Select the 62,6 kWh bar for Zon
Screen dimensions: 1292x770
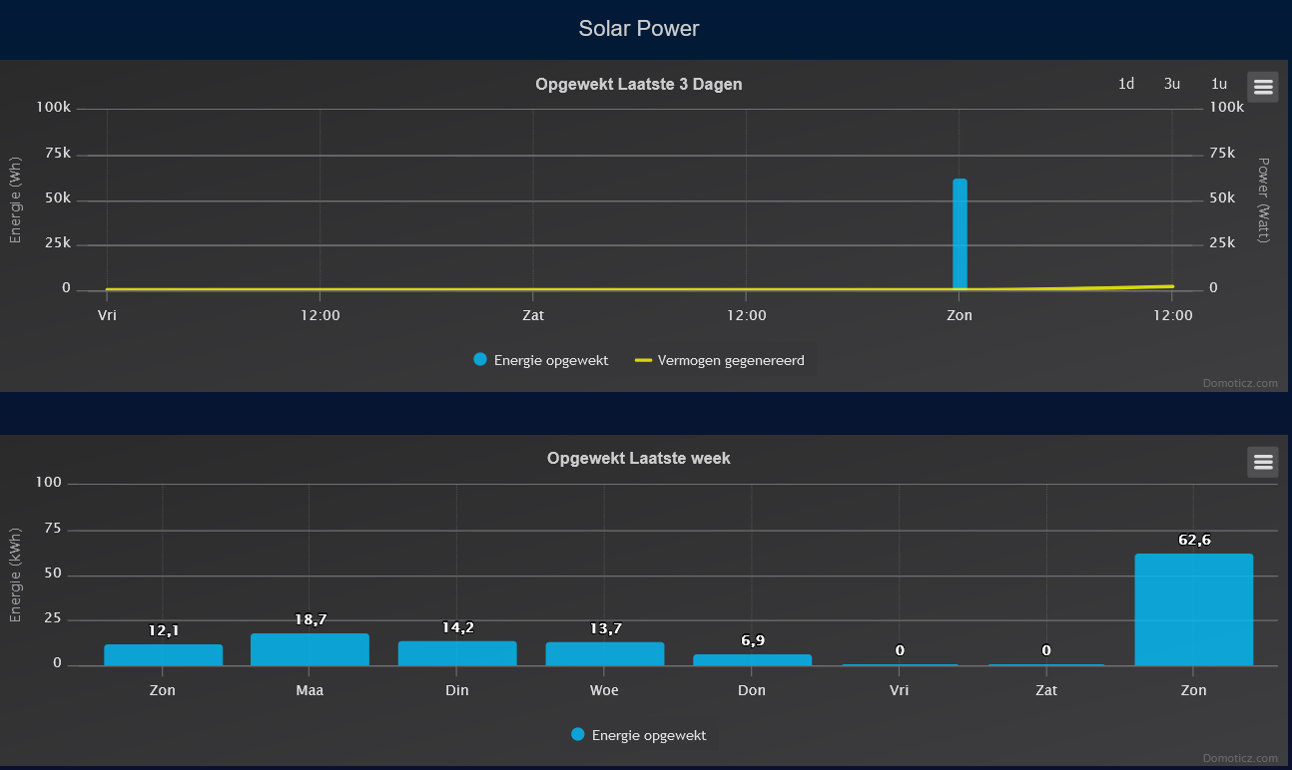tap(1193, 608)
